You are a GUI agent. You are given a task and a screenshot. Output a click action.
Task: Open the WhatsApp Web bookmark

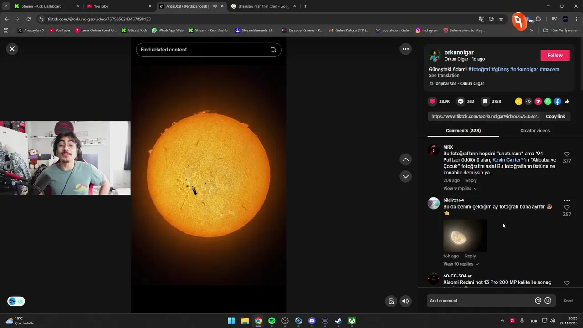168,31
